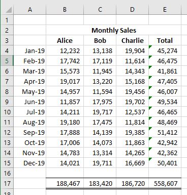Image resolution: width=187 pixels, height=195 pixels.
Task: Click the Aug-19 date cell
Action: 30,122
